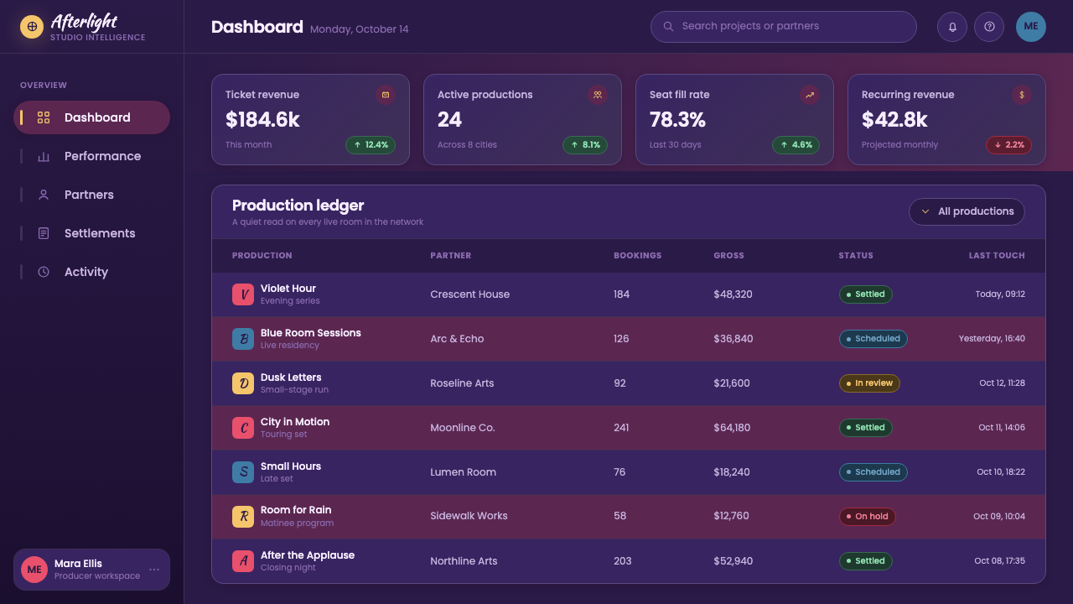Screen dimensions: 1073x604
Task: Click partner Crescent House
Action: tap(470, 294)
